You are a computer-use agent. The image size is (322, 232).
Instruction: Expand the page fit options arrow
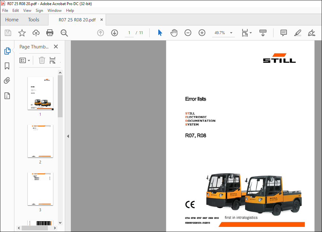click(251, 33)
